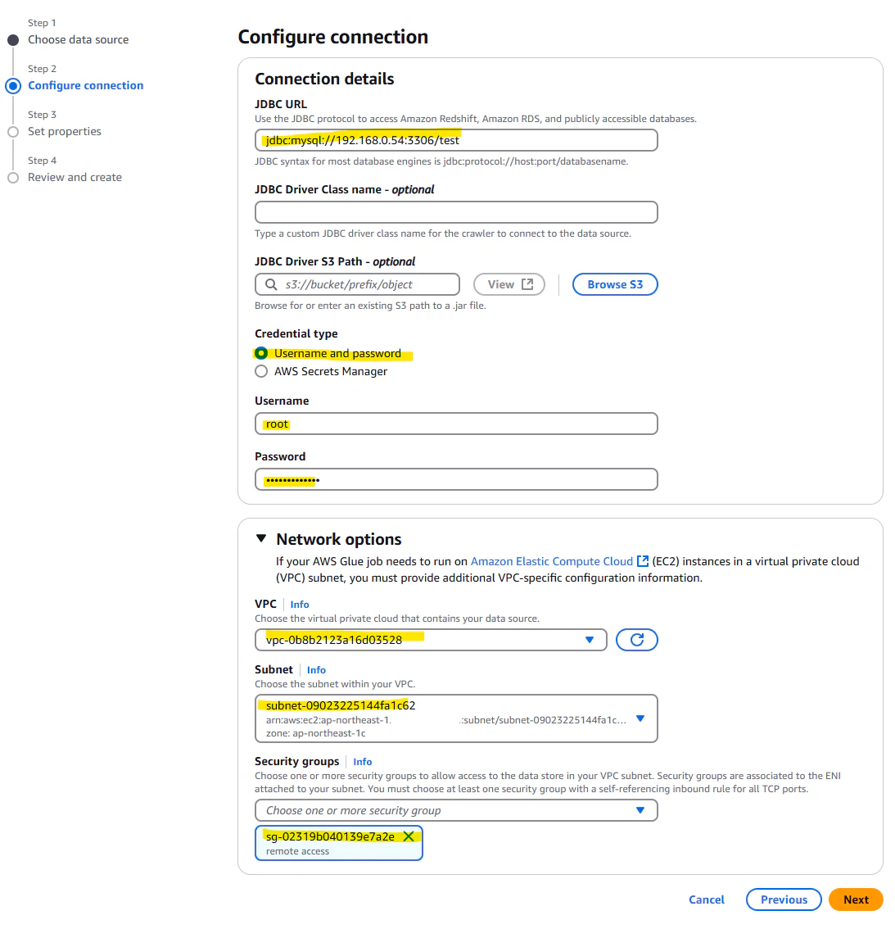Click the Step 3 Set properties circle marker
The image size is (895, 929).
(x=13, y=132)
